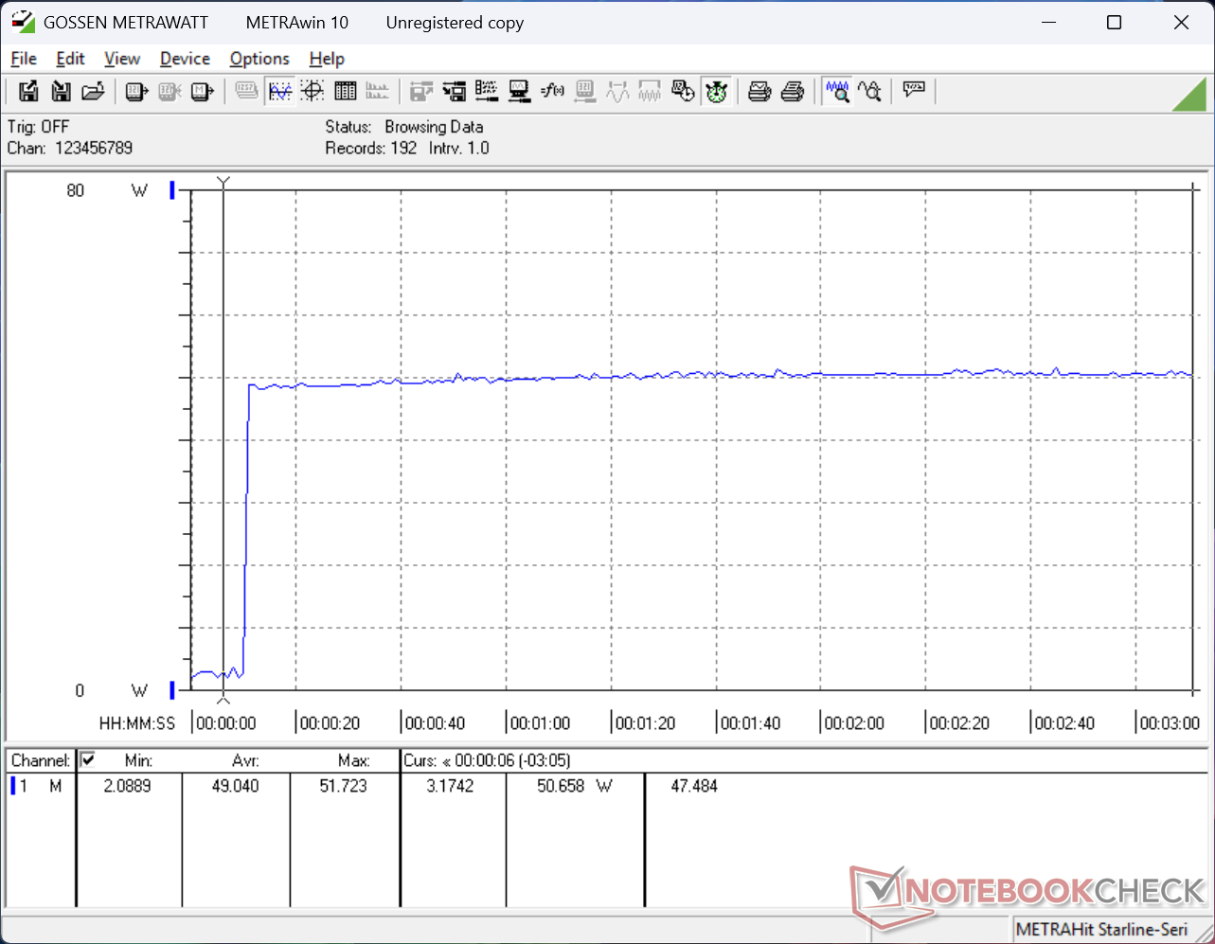
Task: Click the cursor marker at graph top
Action: (223, 181)
